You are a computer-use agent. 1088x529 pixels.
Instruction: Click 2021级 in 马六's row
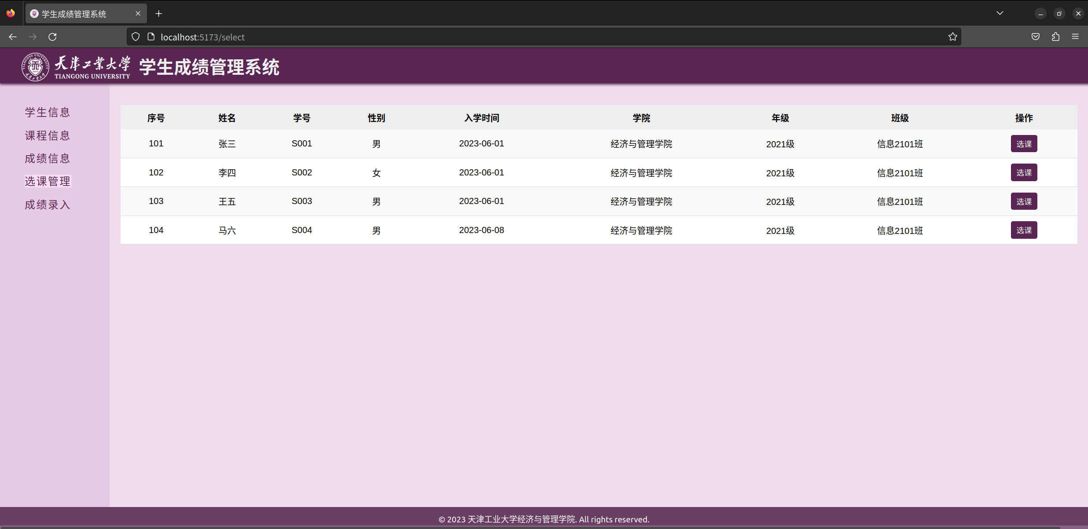click(780, 230)
